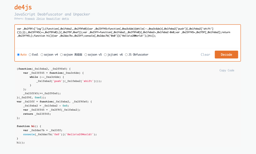Screen dimensions: 256x154
Task: Click the de4js site title
Action: pos(23,7)
